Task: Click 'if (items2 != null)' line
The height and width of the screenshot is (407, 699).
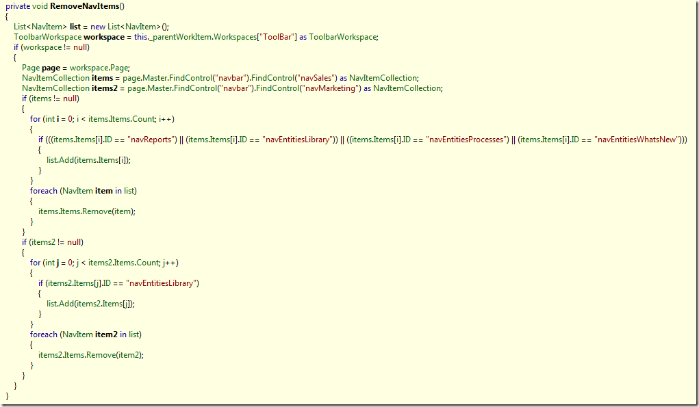Action: [53, 242]
